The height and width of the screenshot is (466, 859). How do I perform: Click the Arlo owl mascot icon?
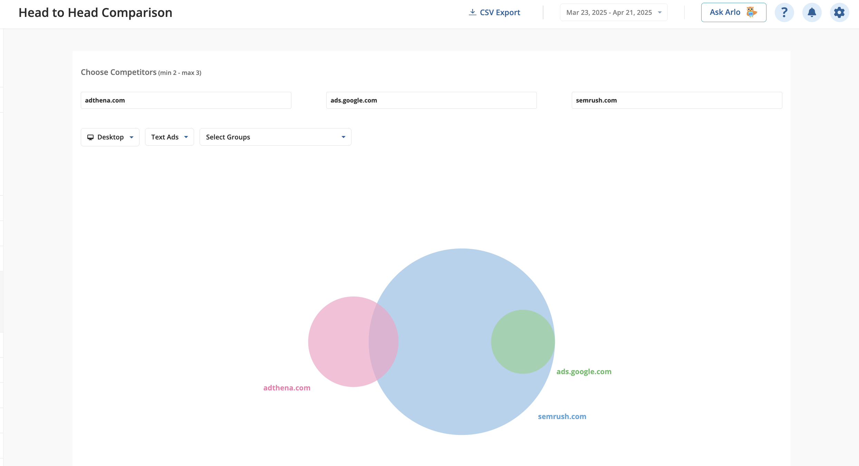pos(752,12)
